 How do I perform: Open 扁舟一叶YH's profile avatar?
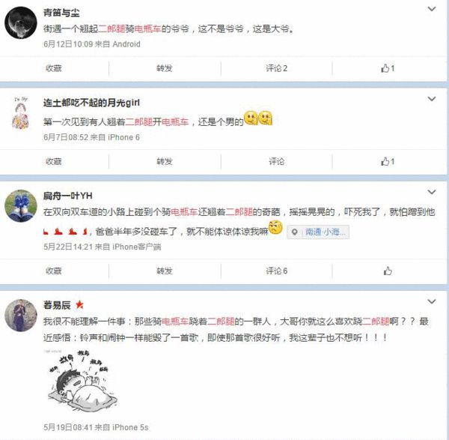click(x=21, y=205)
